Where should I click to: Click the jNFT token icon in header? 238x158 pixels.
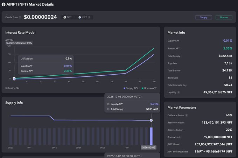pos(80,17)
